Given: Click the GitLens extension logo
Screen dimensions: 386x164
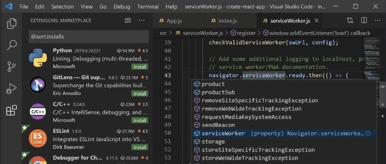Looking at the screenshot, I should (38, 85).
